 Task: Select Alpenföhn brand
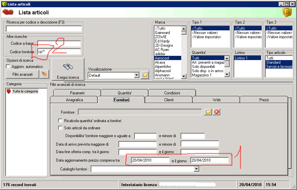click(167, 67)
